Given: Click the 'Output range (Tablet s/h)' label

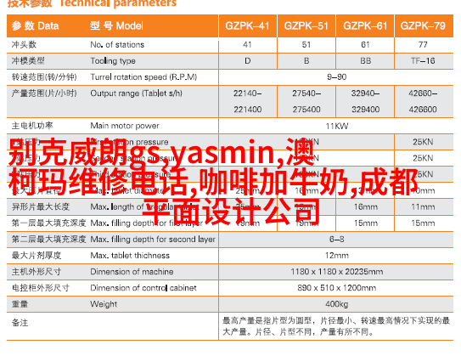Looking at the screenshot, I should click(136, 93).
